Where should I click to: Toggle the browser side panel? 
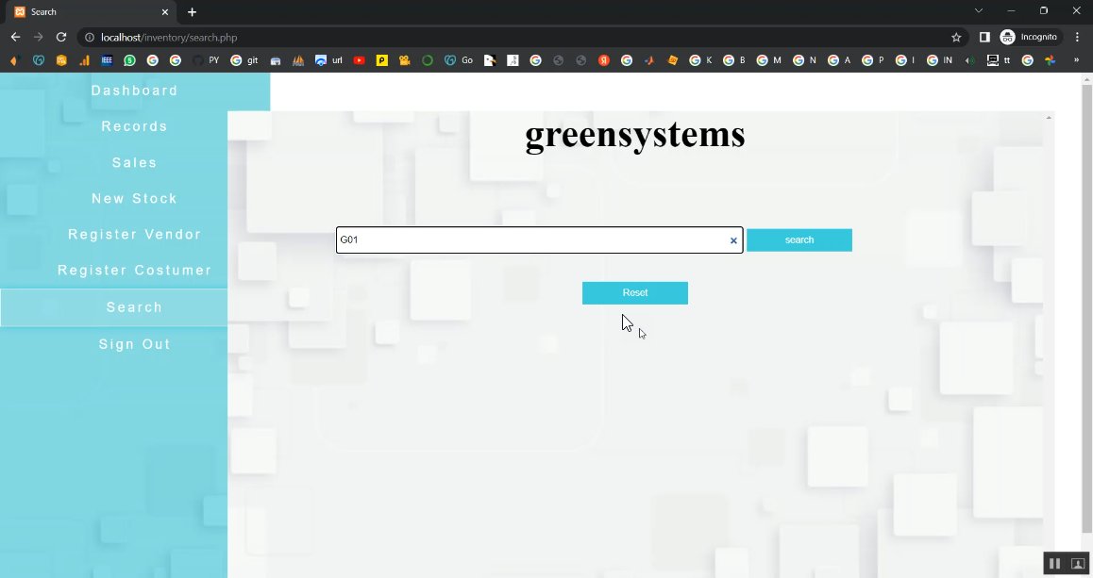click(984, 37)
